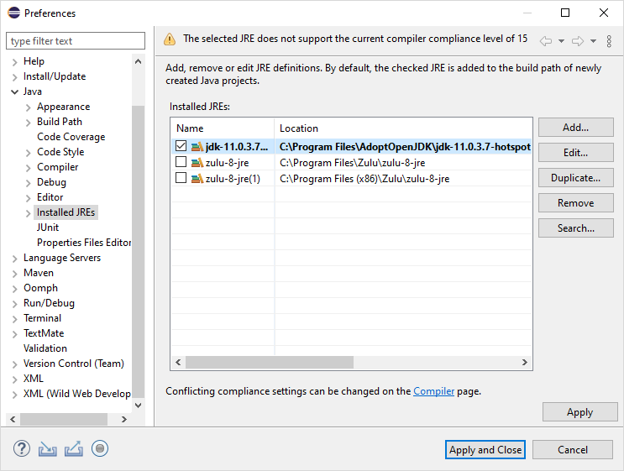Click the Help question mark icon
Image resolution: width=624 pixels, height=471 pixels.
click(x=22, y=448)
